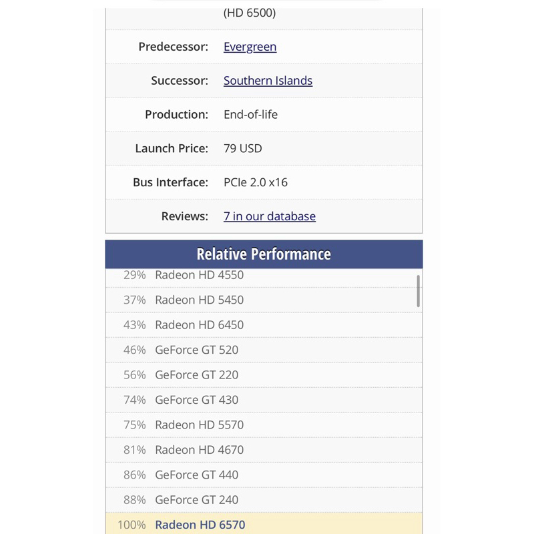
Task: Click the PCIe 2.0 x16 bus interface value
Action: [256, 182]
